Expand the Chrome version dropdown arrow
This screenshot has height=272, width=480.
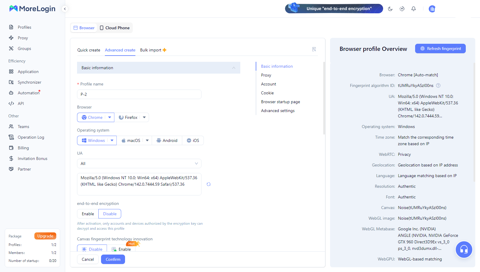(x=110, y=117)
